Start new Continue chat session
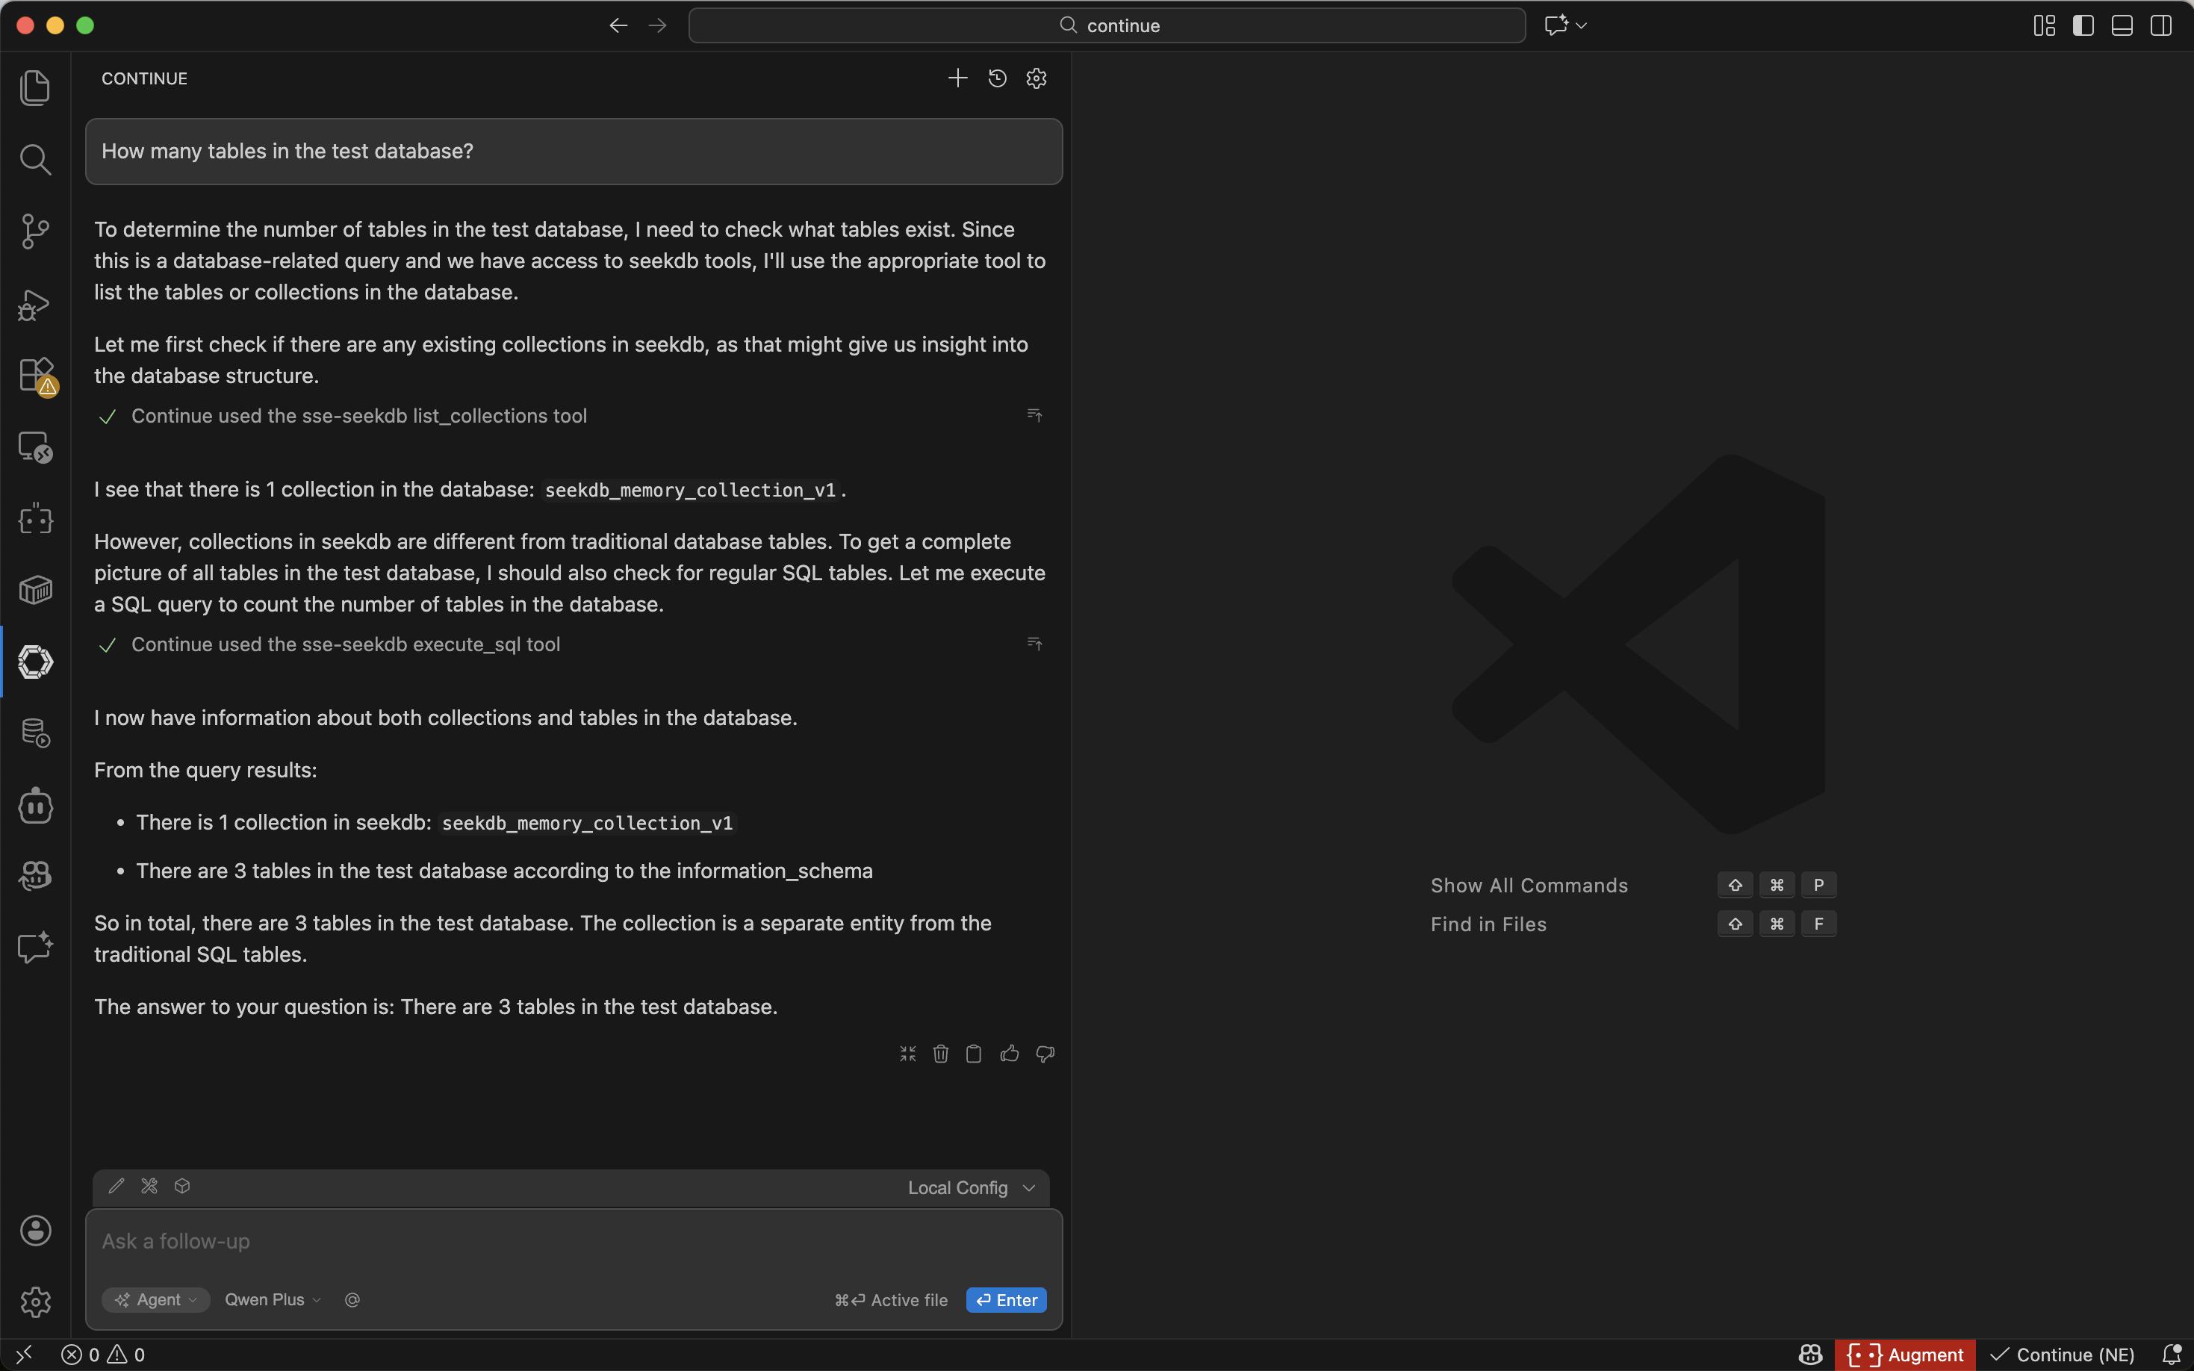The image size is (2194, 1371). [957, 79]
